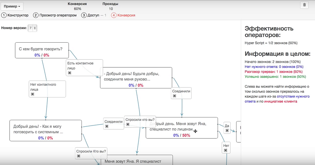Open the version number selector
This screenshot has height=165, width=315.
point(33,28)
